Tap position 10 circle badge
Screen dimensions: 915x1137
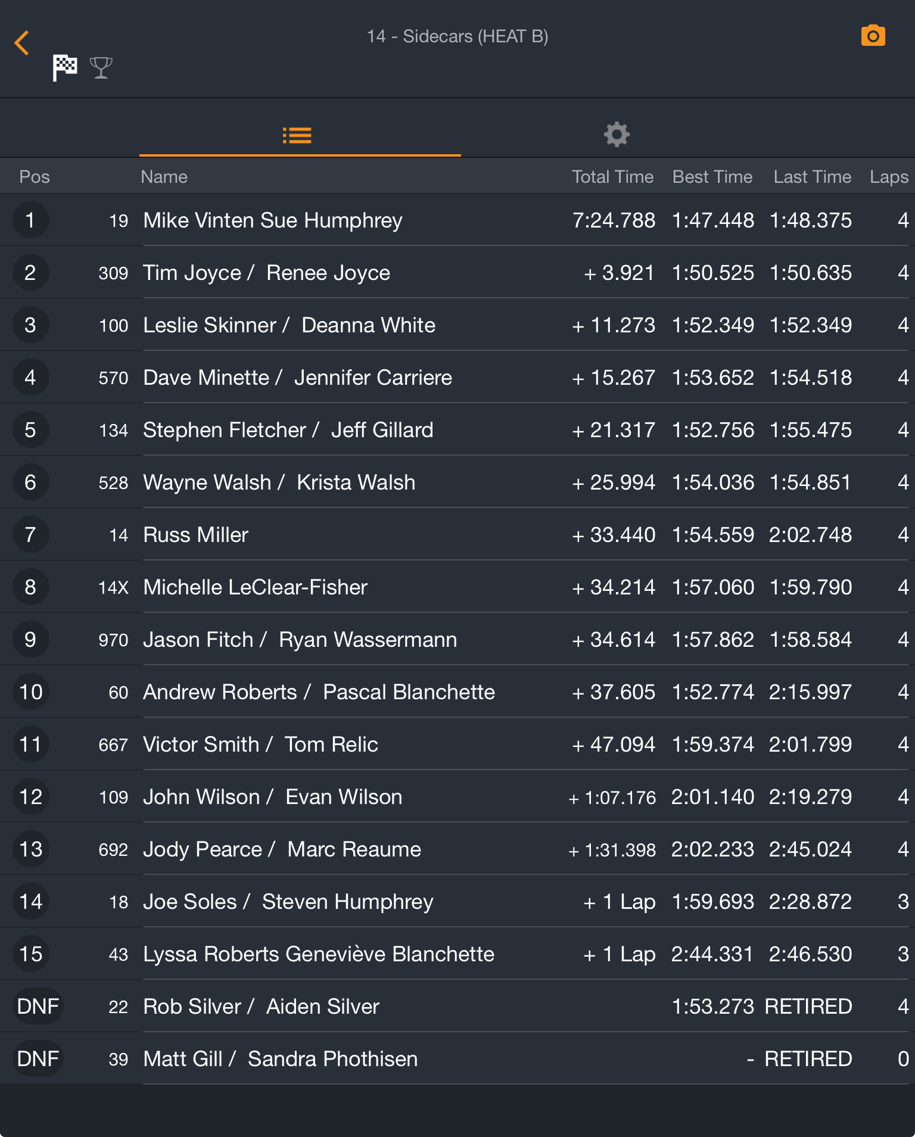(30, 692)
